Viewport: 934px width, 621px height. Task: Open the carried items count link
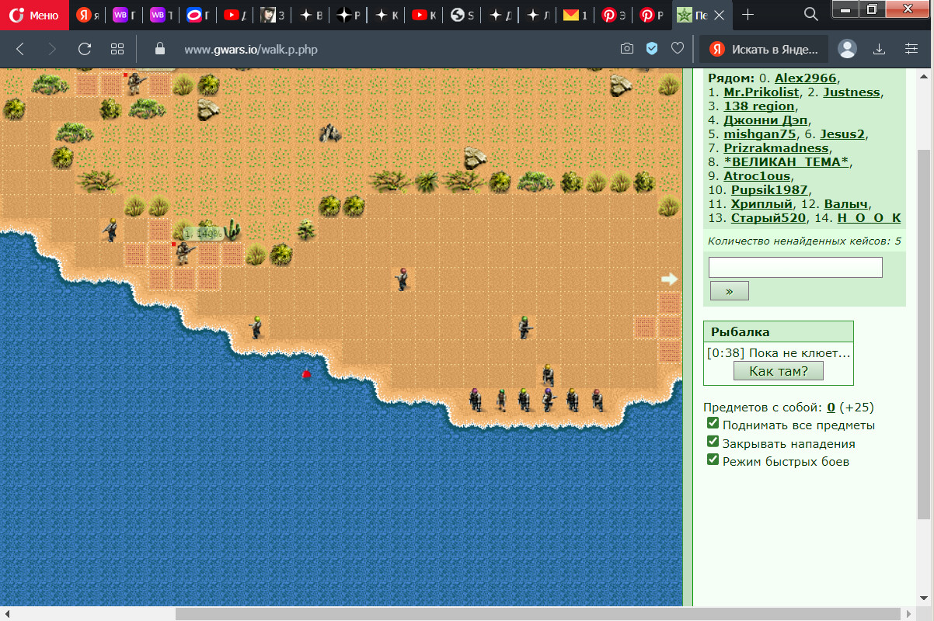pyautogui.click(x=831, y=407)
